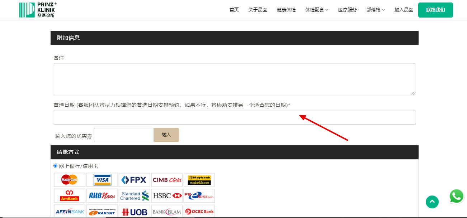Viewport: 467px width, 218px height.
Task: Click the scroll-to-top arrow button
Action: [x=432, y=202]
